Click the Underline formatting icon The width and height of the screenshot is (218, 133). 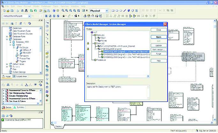click(x=54, y=16)
